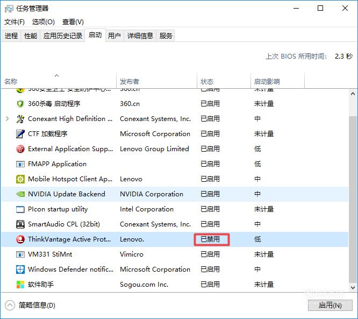Viewport: 358px width, 319px height.
Task: Click the vertical scrollbar thumb
Action: pos(353,200)
